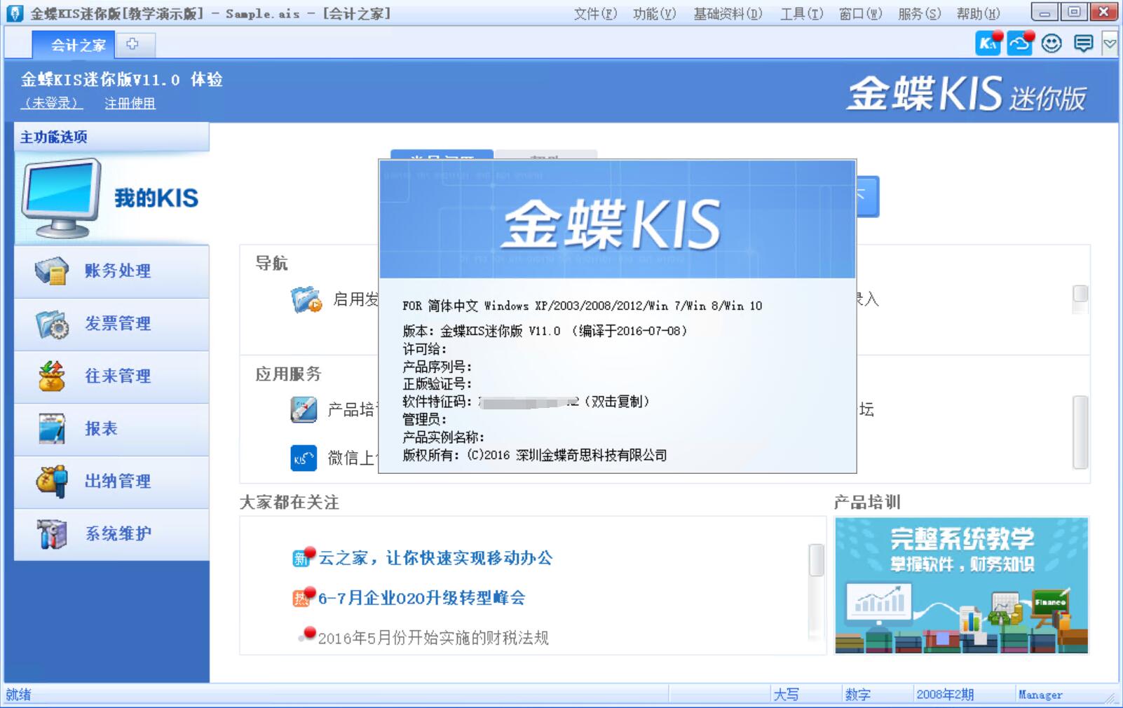
Task: Click the 我的KIS monitor icon
Action: (x=62, y=198)
